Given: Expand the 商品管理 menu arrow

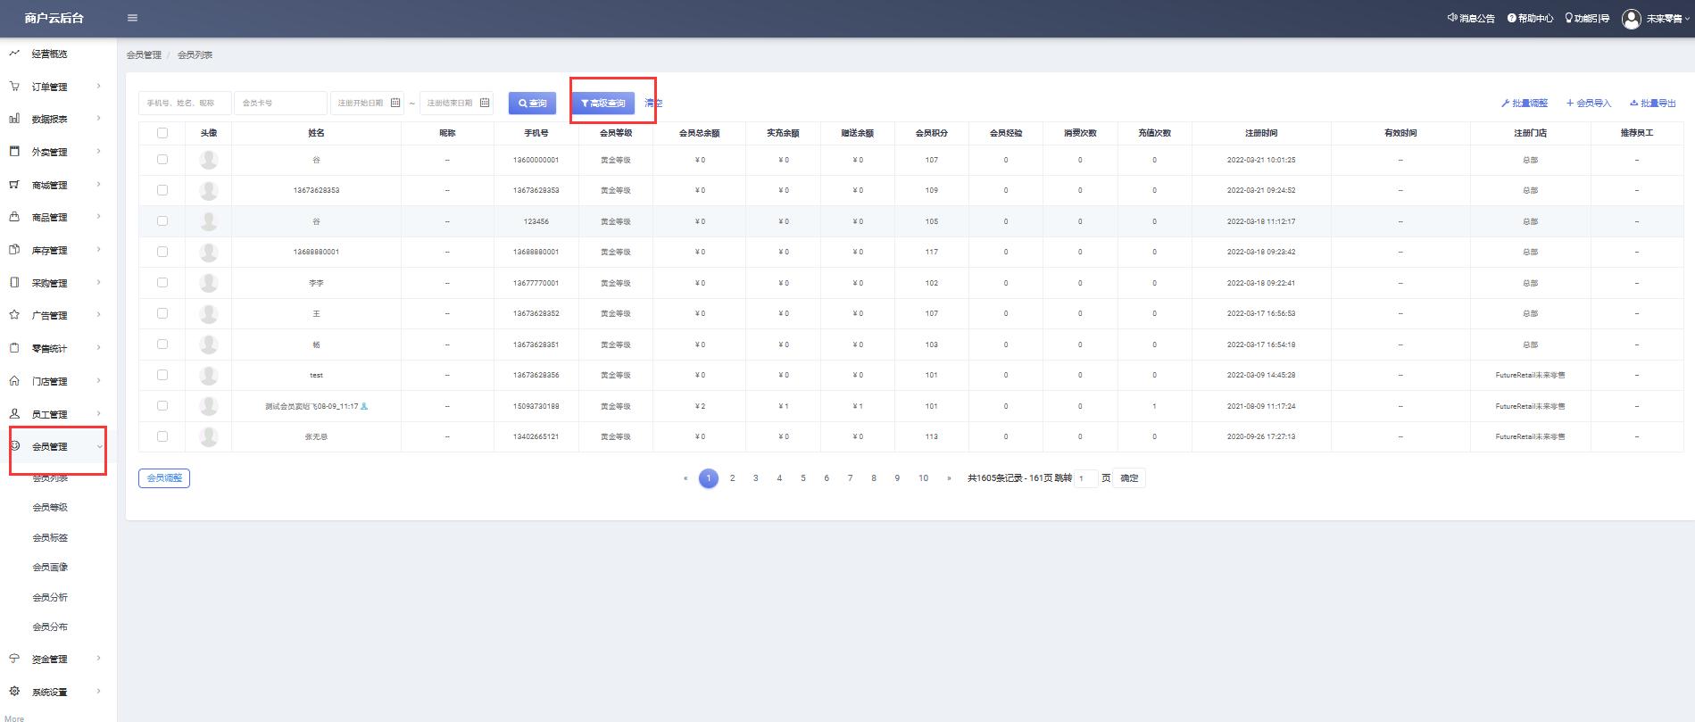Looking at the screenshot, I should [98, 217].
